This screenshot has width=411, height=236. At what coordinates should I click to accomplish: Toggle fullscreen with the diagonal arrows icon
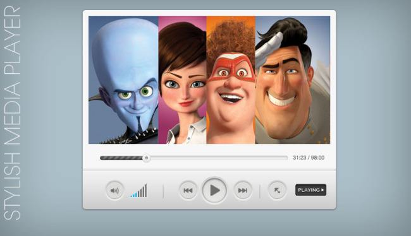277,190
